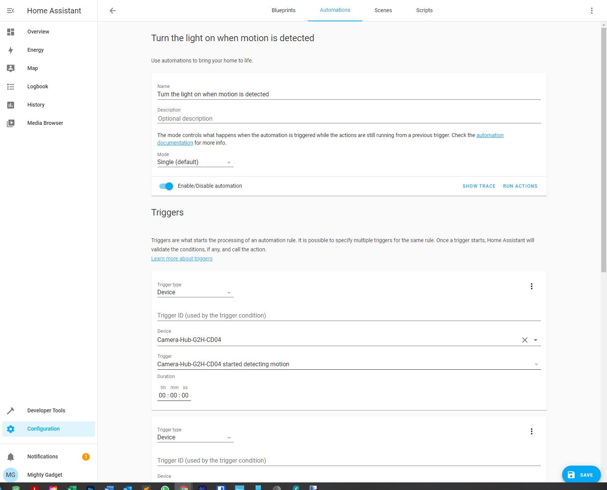Open the Media Browser
The height and width of the screenshot is (490, 607).
45,123
